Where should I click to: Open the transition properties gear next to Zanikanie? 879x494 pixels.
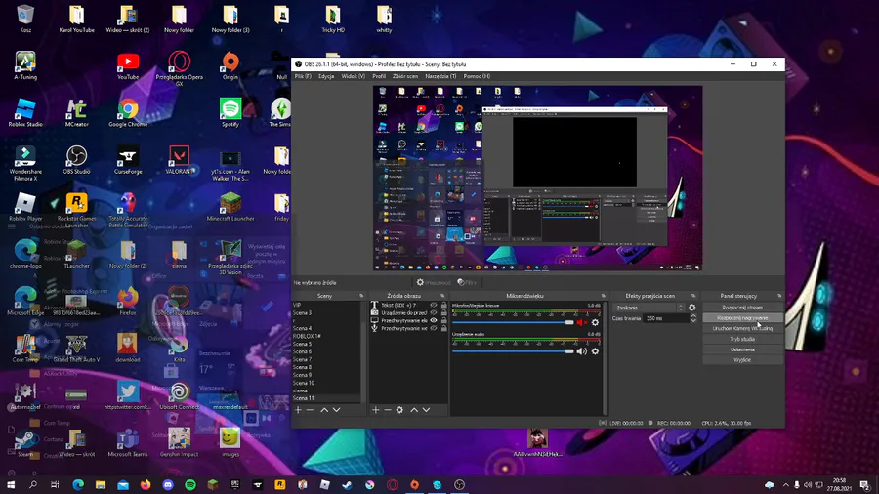click(693, 308)
